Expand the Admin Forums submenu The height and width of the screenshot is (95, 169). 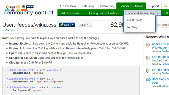pyautogui.click(x=81, y=13)
